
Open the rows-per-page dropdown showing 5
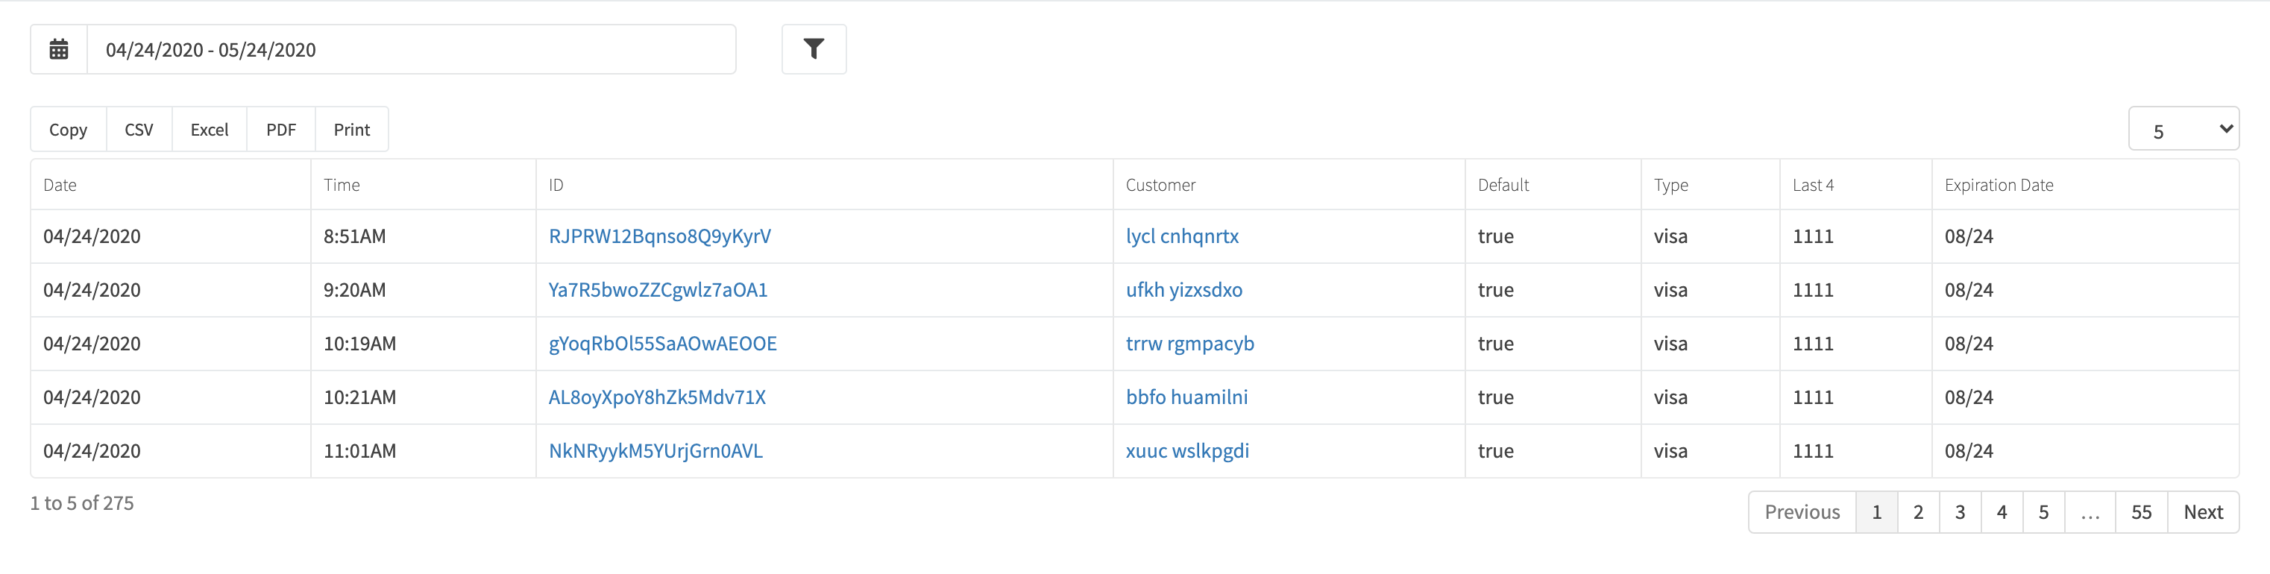(x=2183, y=130)
